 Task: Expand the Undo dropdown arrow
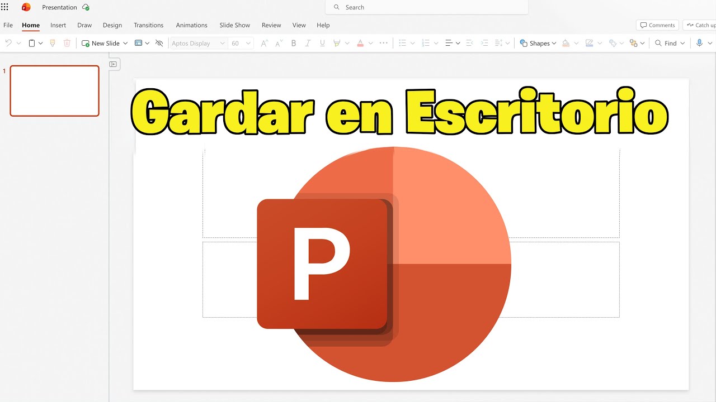pyautogui.click(x=18, y=43)
